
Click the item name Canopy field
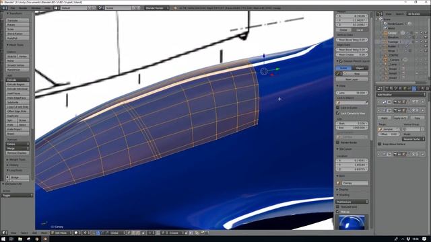(x=355, y=183)
